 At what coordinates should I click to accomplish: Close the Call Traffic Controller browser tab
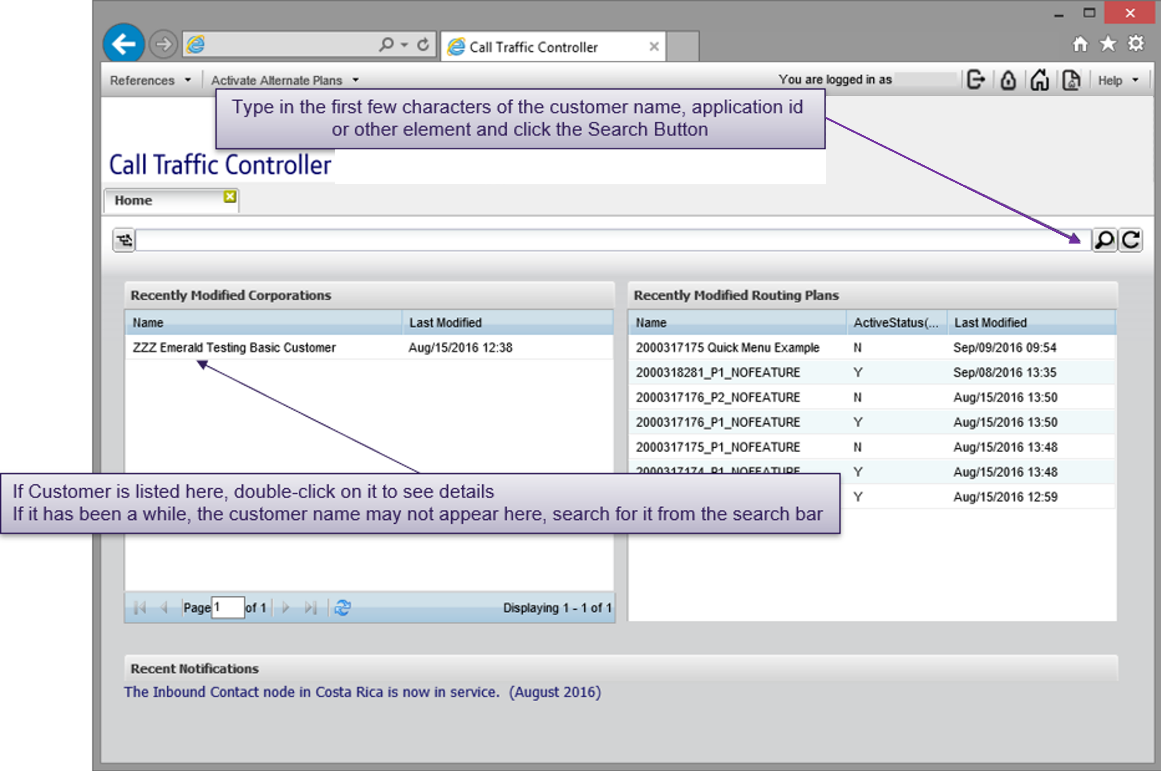click(654, 46)
